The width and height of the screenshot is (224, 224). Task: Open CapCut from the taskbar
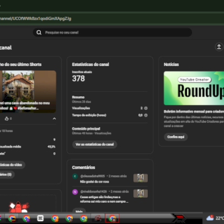[40, 218]
